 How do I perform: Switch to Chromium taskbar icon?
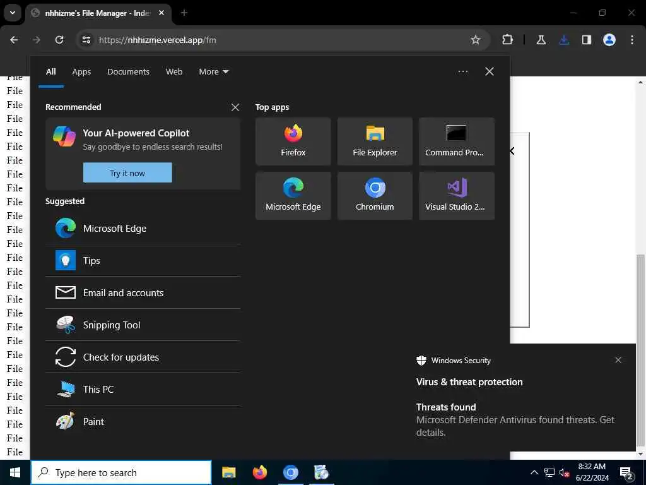click(290, 472)
